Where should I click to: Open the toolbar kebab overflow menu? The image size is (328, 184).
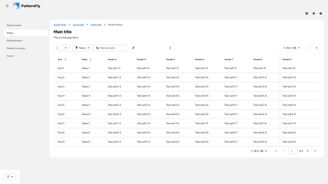coord(170,48)
